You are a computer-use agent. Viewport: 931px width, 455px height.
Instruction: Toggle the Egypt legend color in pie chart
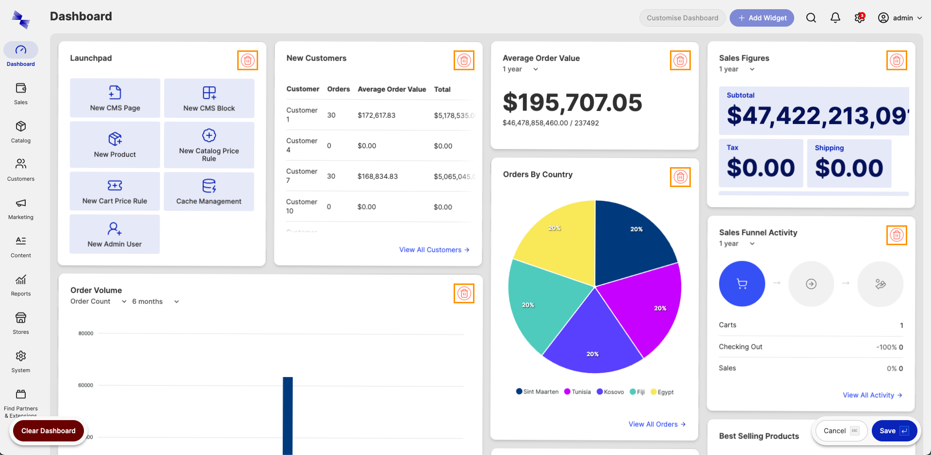[x=654, y=392]
